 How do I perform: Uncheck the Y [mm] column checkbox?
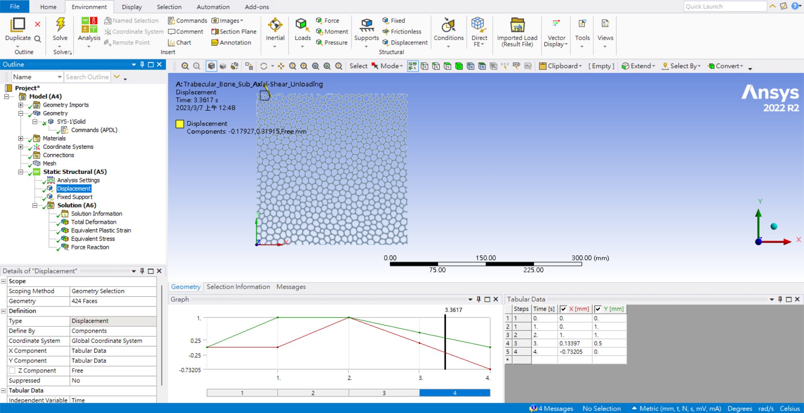(598, 309)
